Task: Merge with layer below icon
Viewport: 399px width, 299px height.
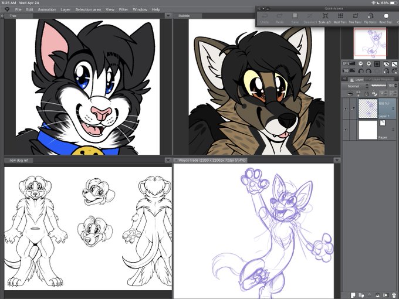Action: click(378, 295)
